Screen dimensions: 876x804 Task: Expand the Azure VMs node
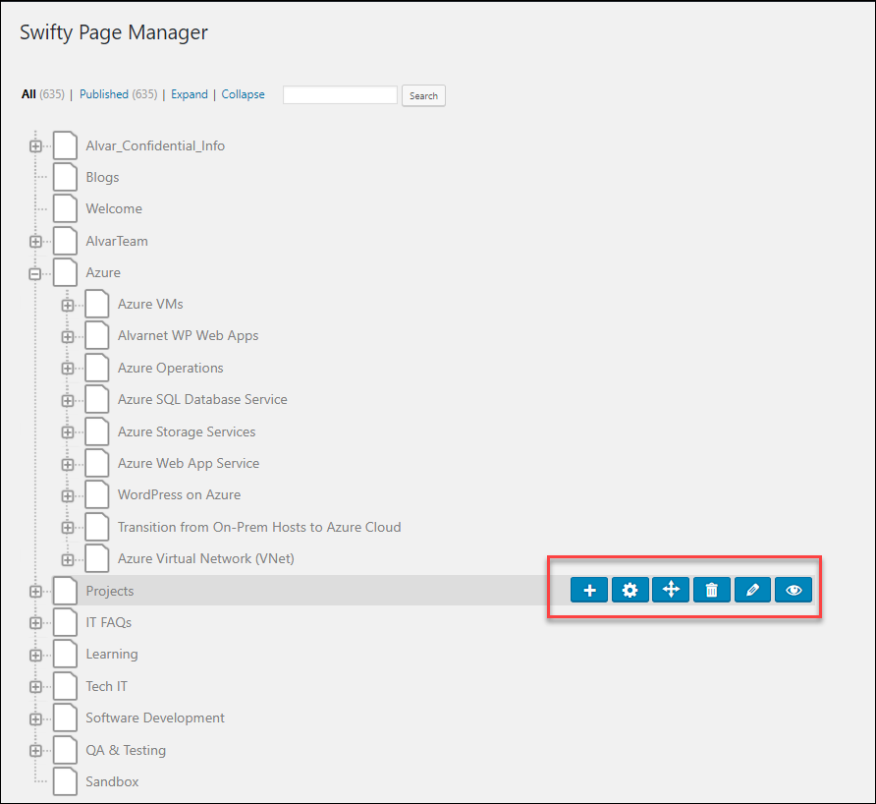pos(68,306)
